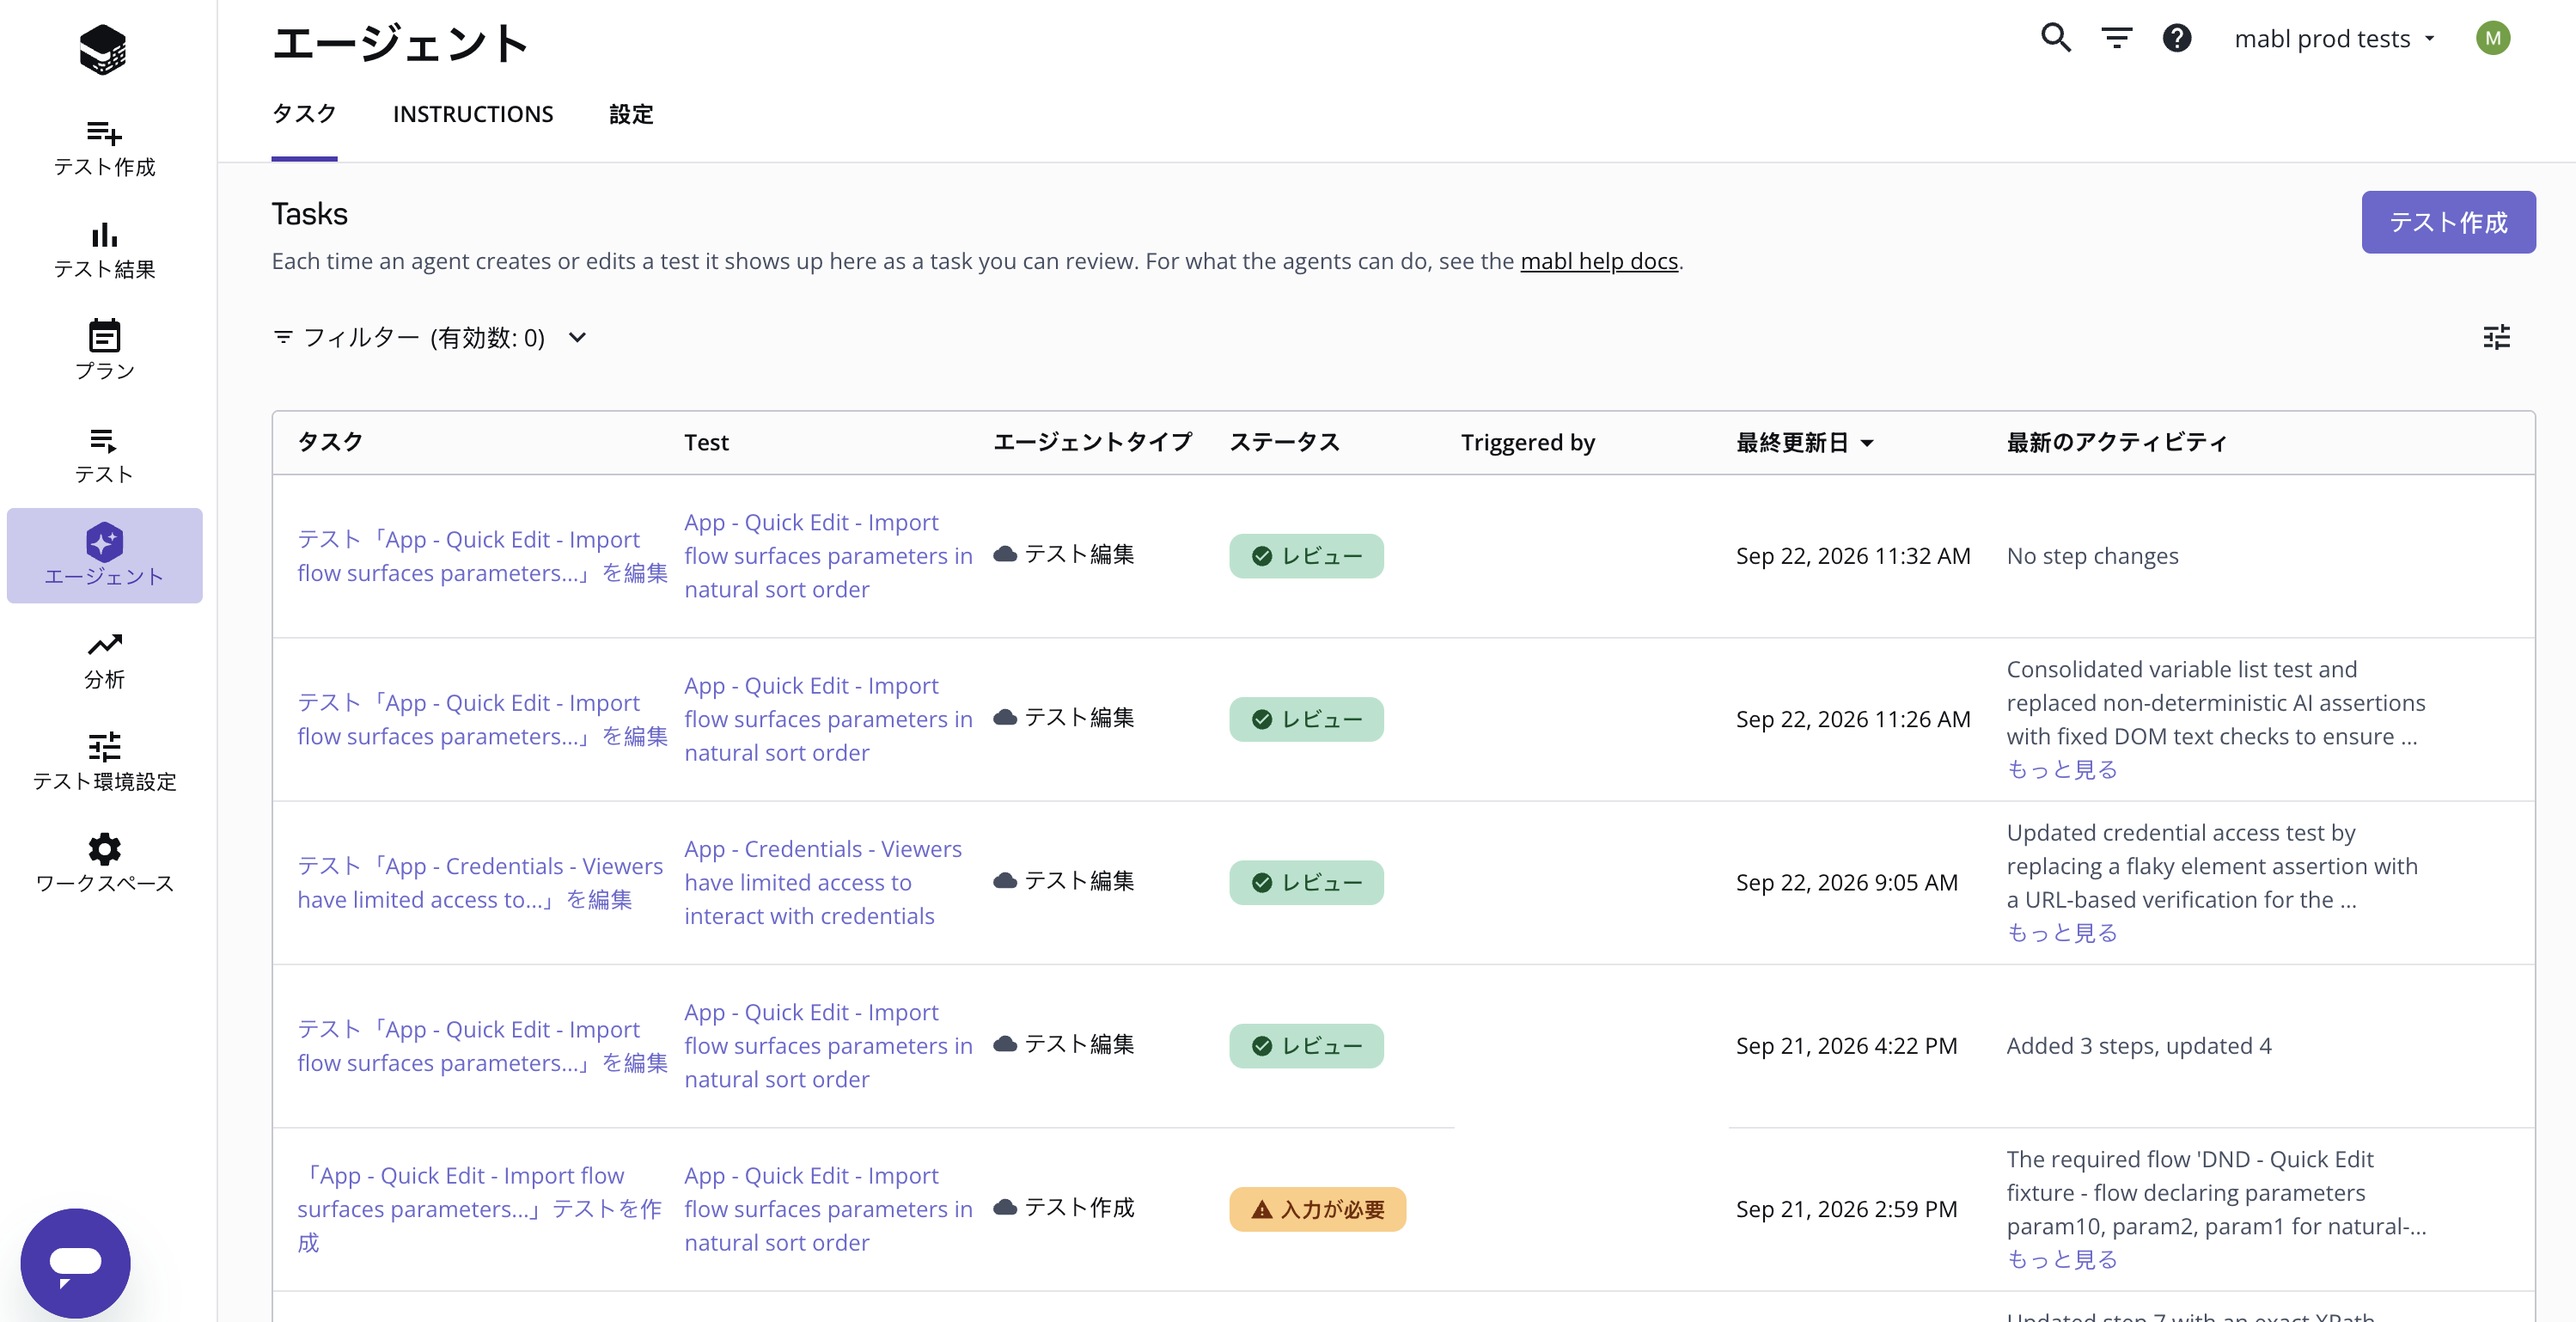This screenshot has height=1322, width=2576.
Task: Click the purple テスト作成 button
Action: 2448,222
